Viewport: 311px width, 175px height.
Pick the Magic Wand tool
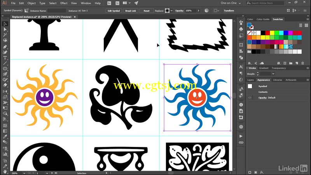click(5, 35)
